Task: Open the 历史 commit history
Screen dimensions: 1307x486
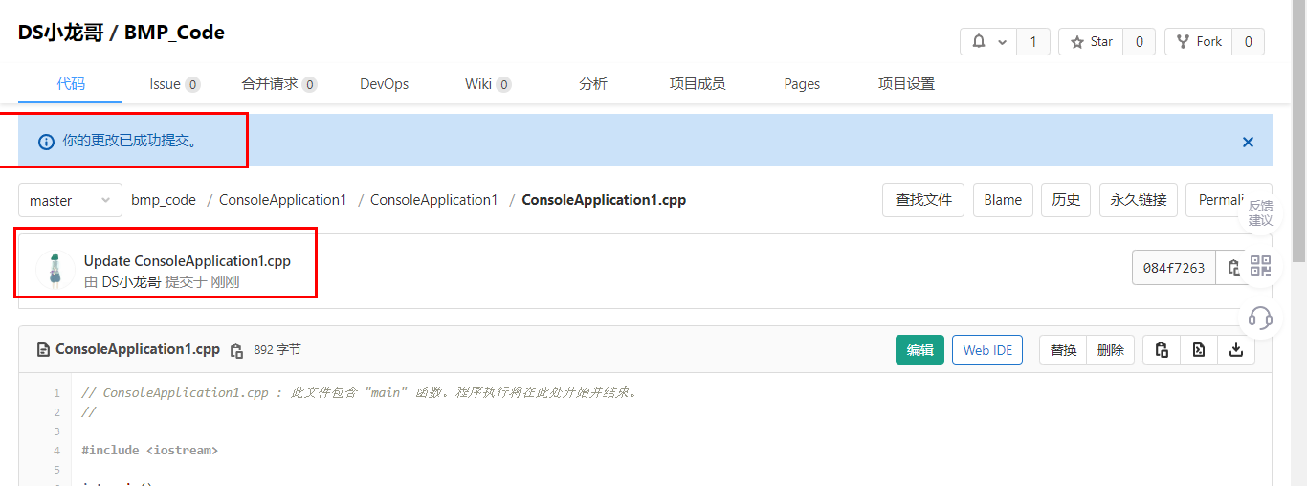Action: (1066, 200)
